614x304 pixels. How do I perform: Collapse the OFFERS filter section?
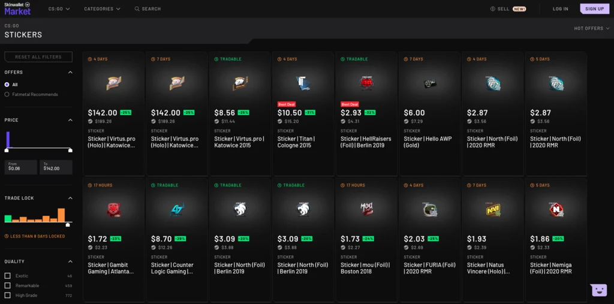[70, 73]
